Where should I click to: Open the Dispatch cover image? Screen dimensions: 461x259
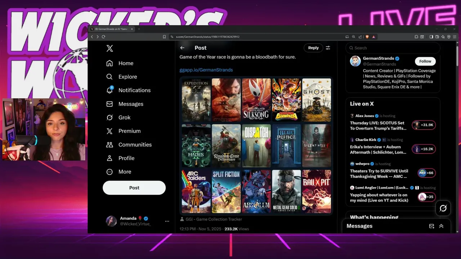(x=256, y=146)
